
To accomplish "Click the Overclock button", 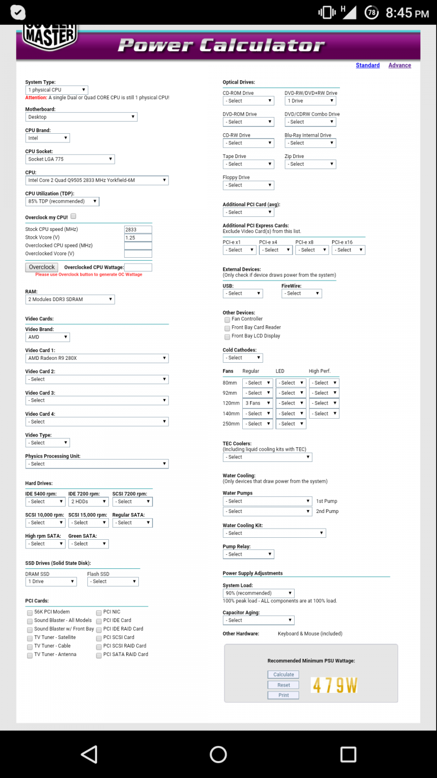I will [42, 267].
